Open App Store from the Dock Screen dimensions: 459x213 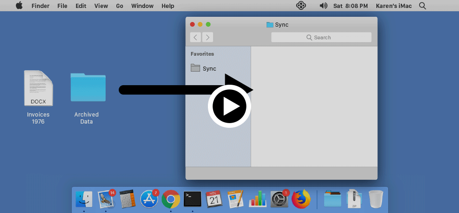coord(149,199)
